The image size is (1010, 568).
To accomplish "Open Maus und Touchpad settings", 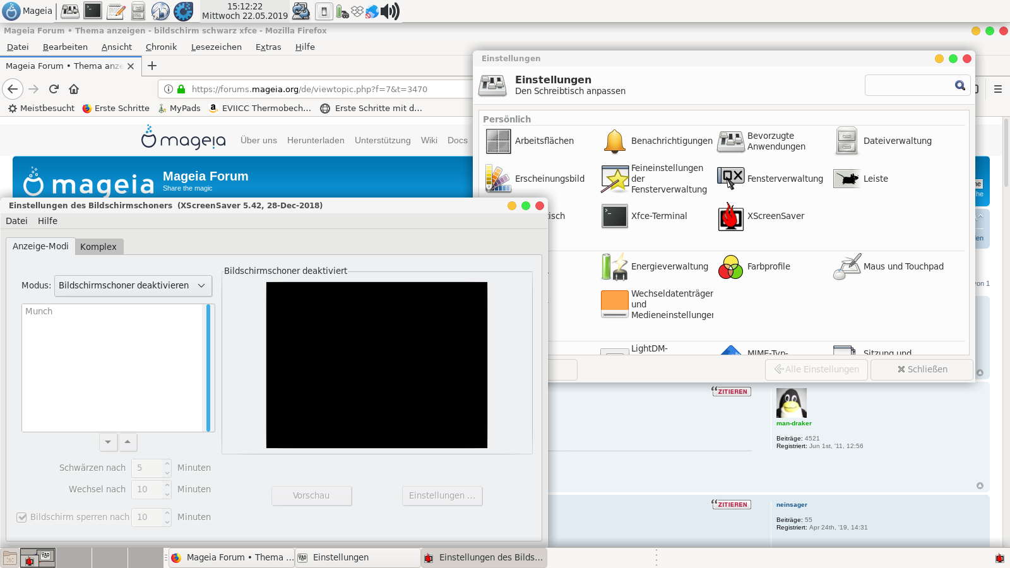I will pyautogui.click(x=889, y=266).
